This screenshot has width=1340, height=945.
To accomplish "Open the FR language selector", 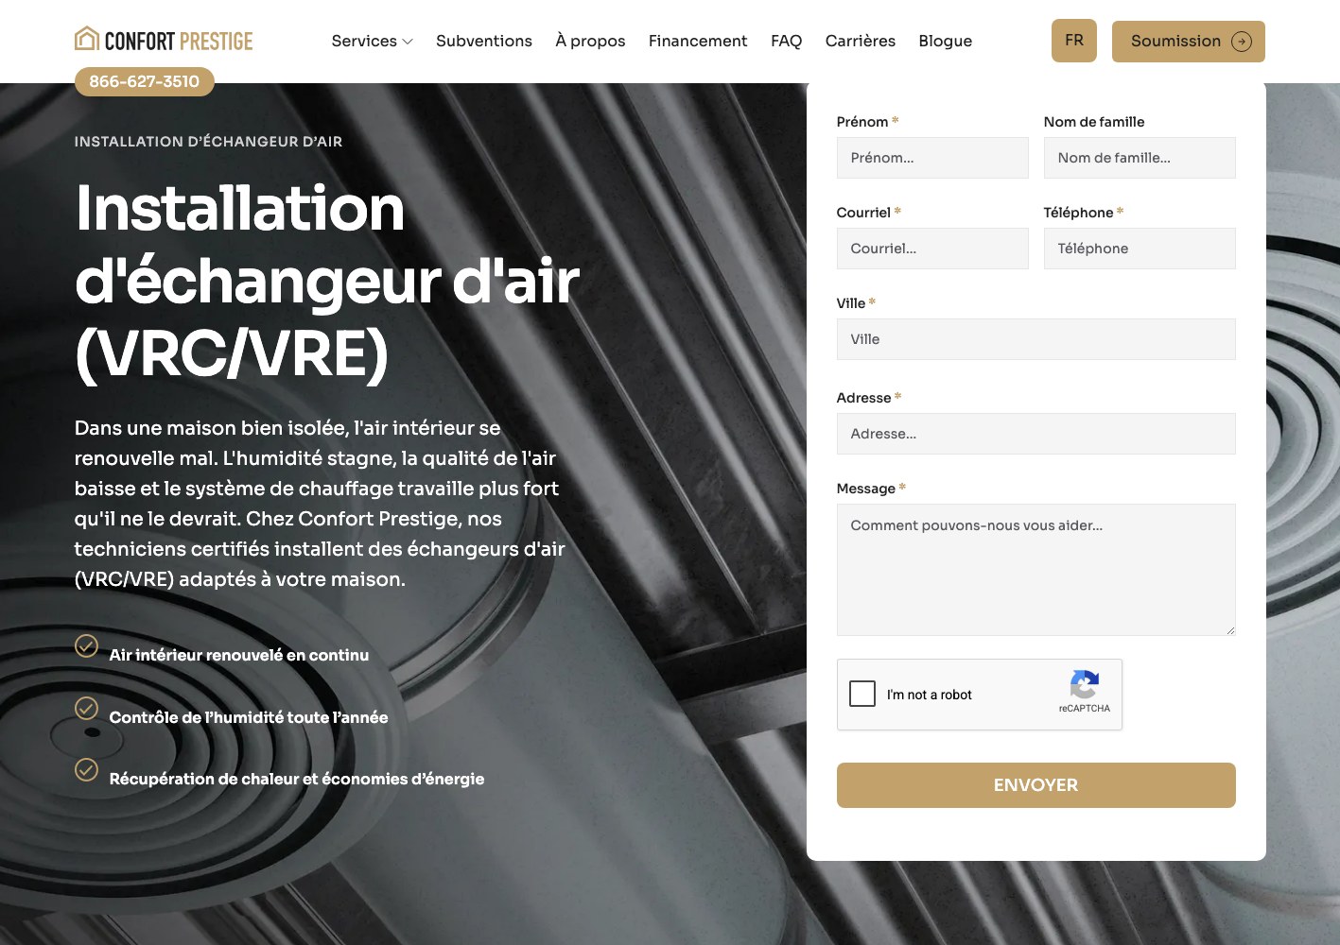I will 1074,41.
